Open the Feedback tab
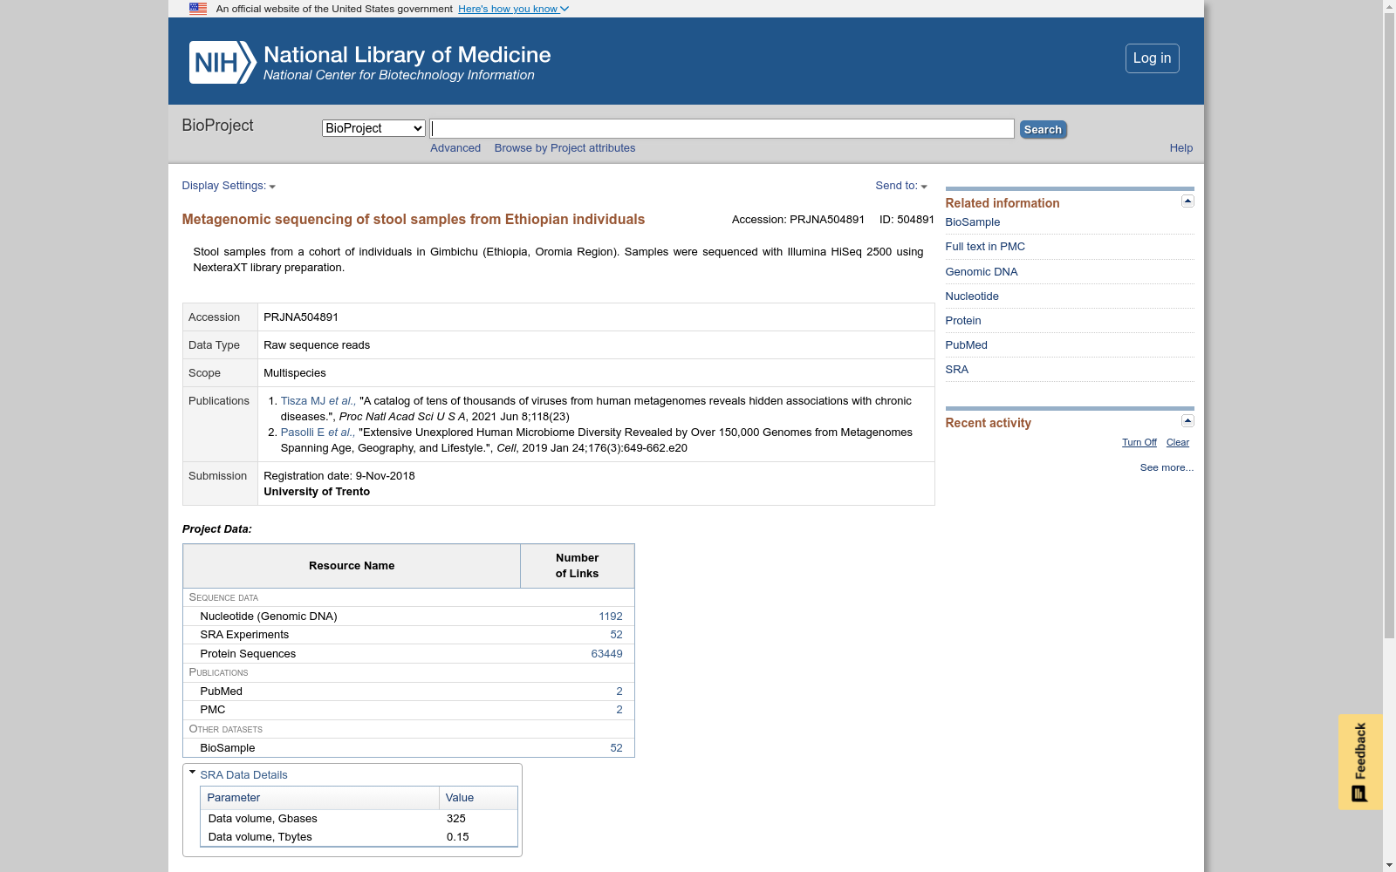 [x=1360, y=762]
